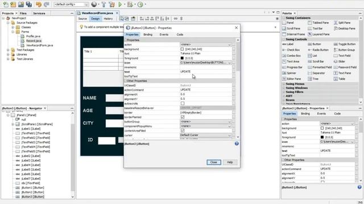Click background color swatch in Properties dialog
364x204 pixels.
coord(182,49)
